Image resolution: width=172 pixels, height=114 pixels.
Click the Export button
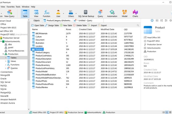pos(102,25)
